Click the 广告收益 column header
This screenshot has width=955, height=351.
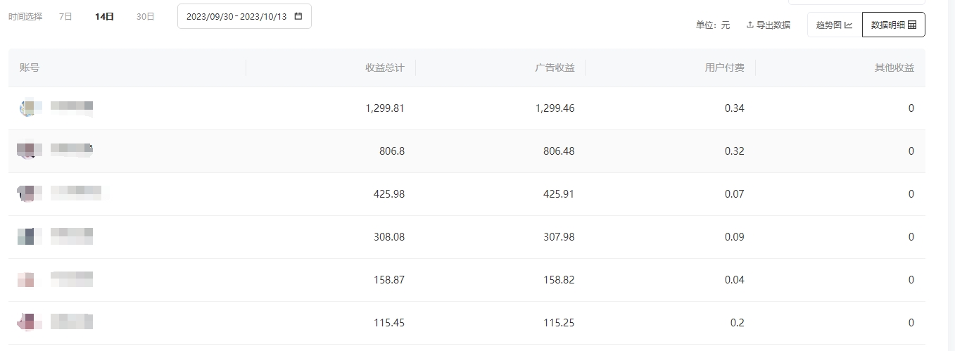[555, 68]
